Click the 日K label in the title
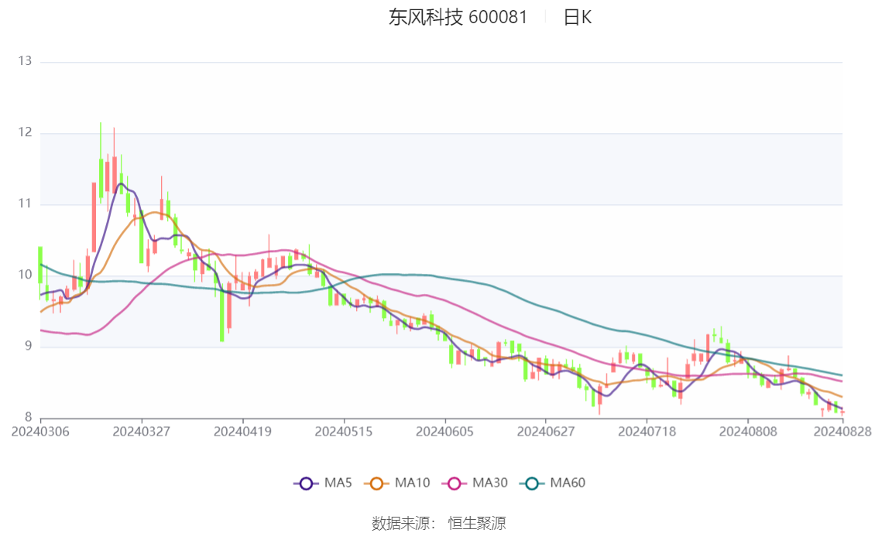Viewport: 878px width, 533px height. click(578, 17)
